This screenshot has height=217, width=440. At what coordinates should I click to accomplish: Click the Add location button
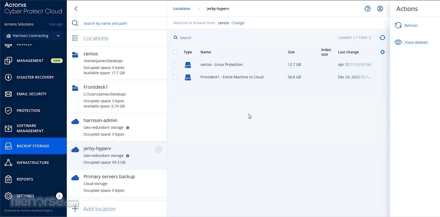click(x=117, y=209)
